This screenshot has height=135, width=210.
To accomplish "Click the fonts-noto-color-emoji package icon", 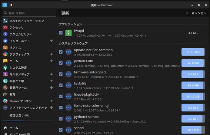I will click(x=69, y=108).
